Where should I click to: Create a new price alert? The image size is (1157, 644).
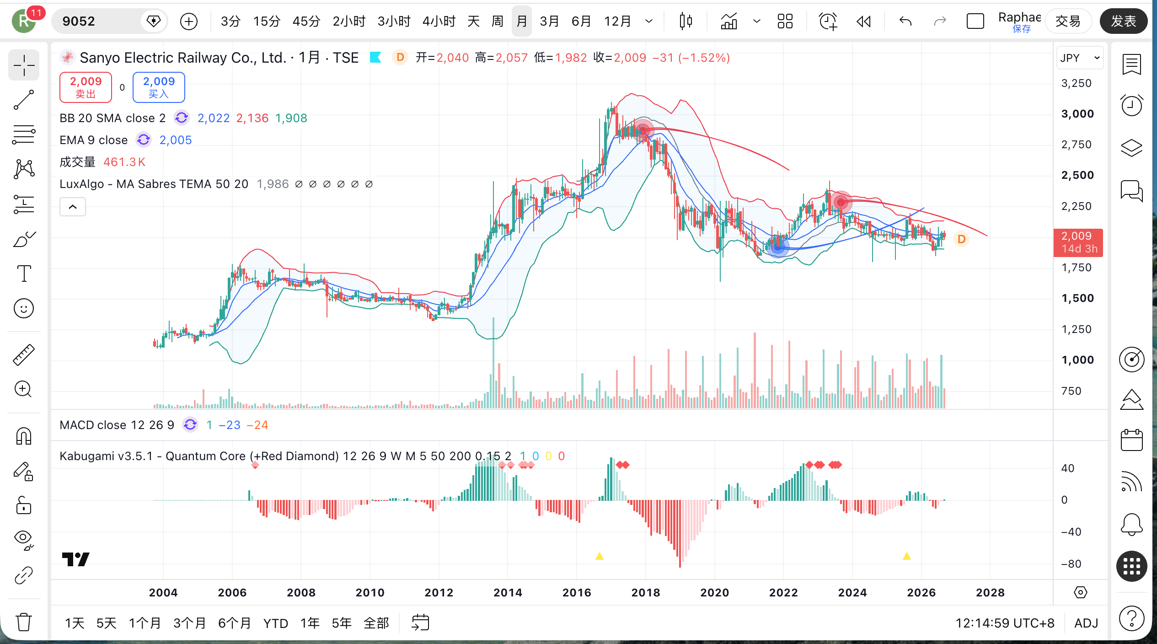coord(828,21)
